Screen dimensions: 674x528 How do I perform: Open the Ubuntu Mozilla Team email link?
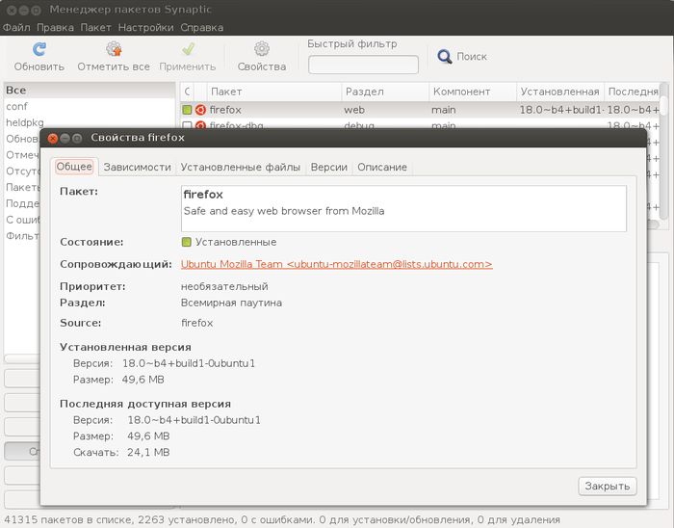[x=337, y=264]
